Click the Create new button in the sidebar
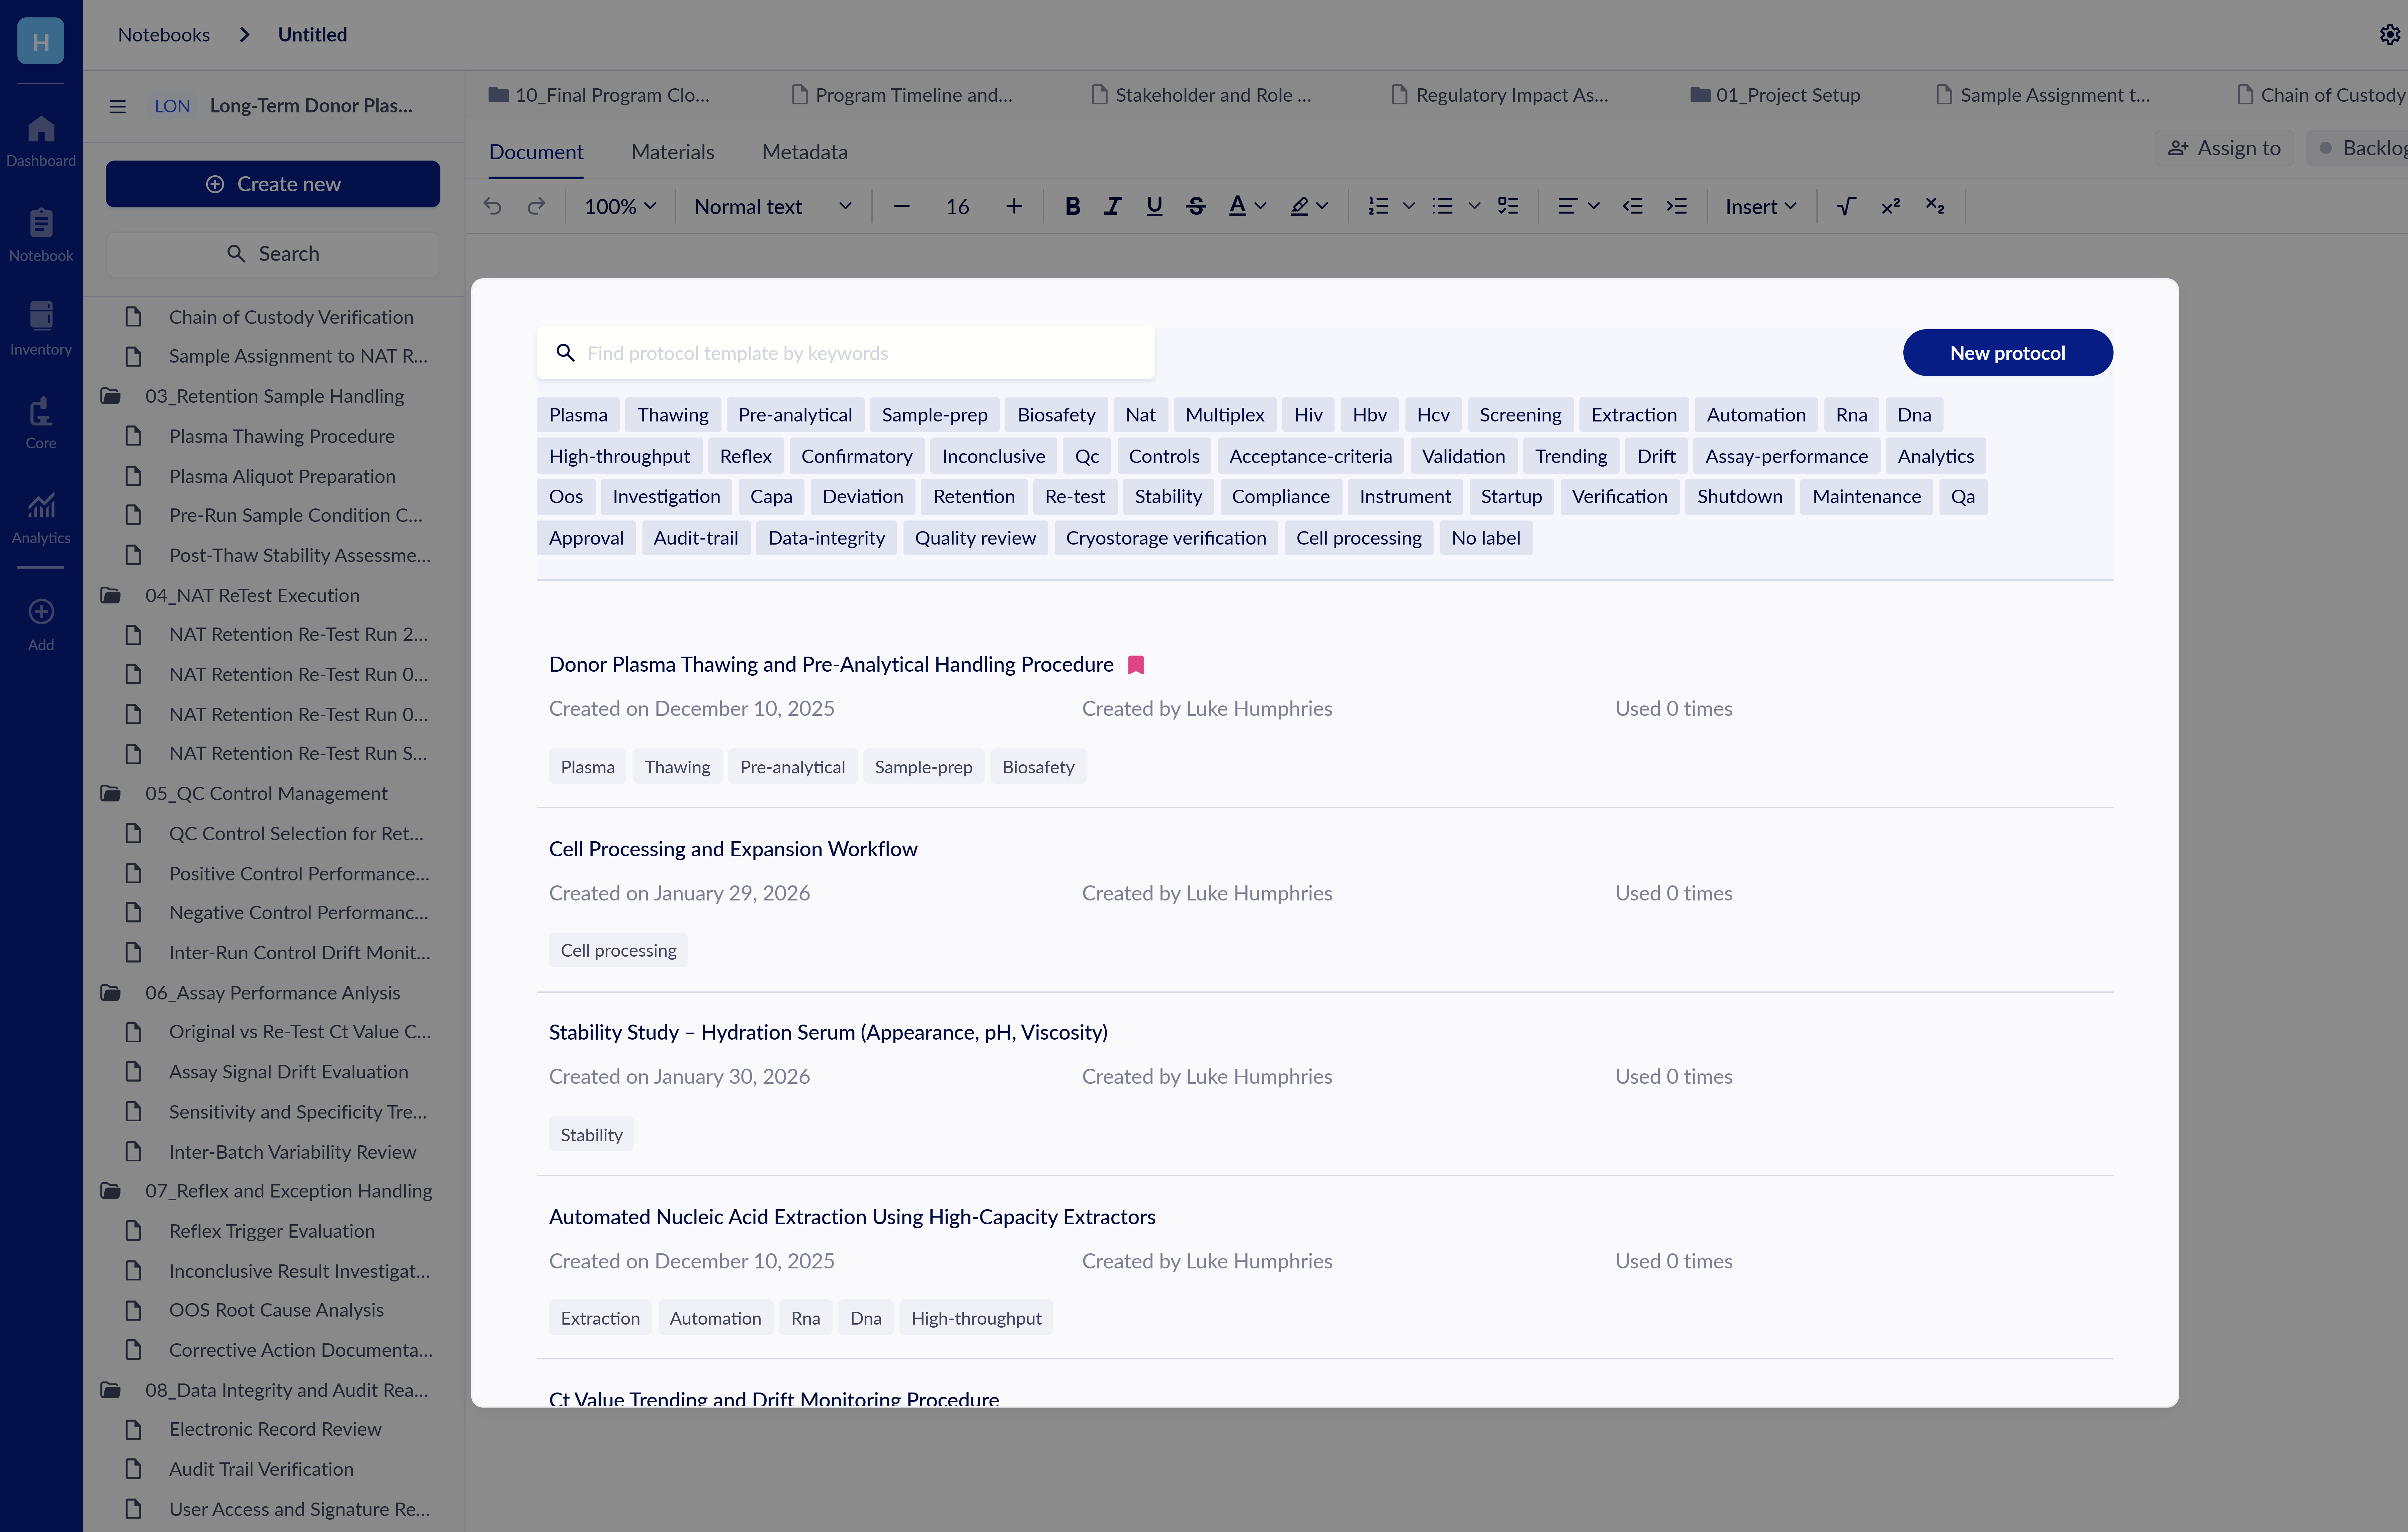2408x1532 pixels. [x=272, y=184]
